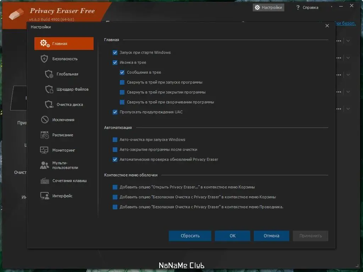Confirm settings with OK button
The image size is (363, 272).
[233, 236]
